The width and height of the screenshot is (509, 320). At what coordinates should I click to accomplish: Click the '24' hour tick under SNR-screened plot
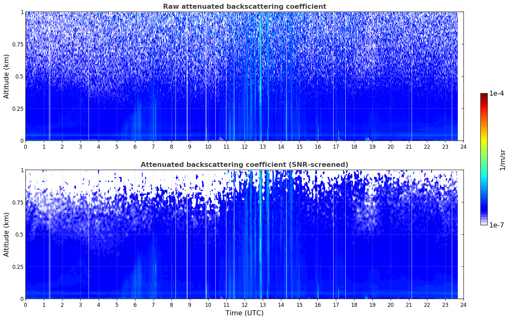(463, 305)
